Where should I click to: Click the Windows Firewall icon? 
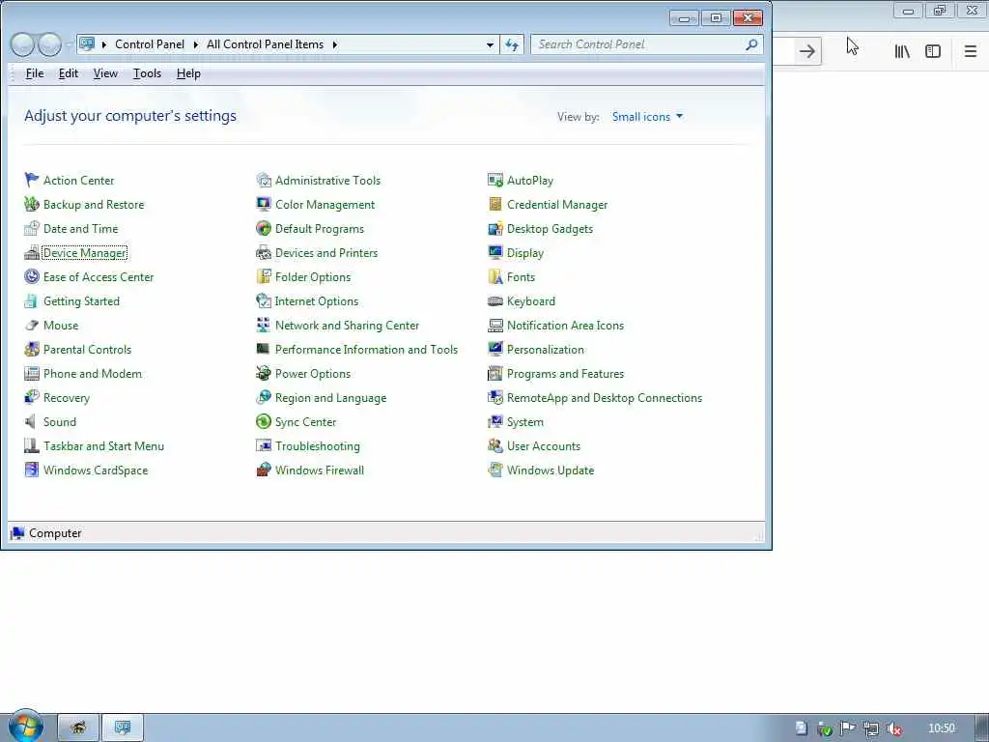tap(264, 470)
